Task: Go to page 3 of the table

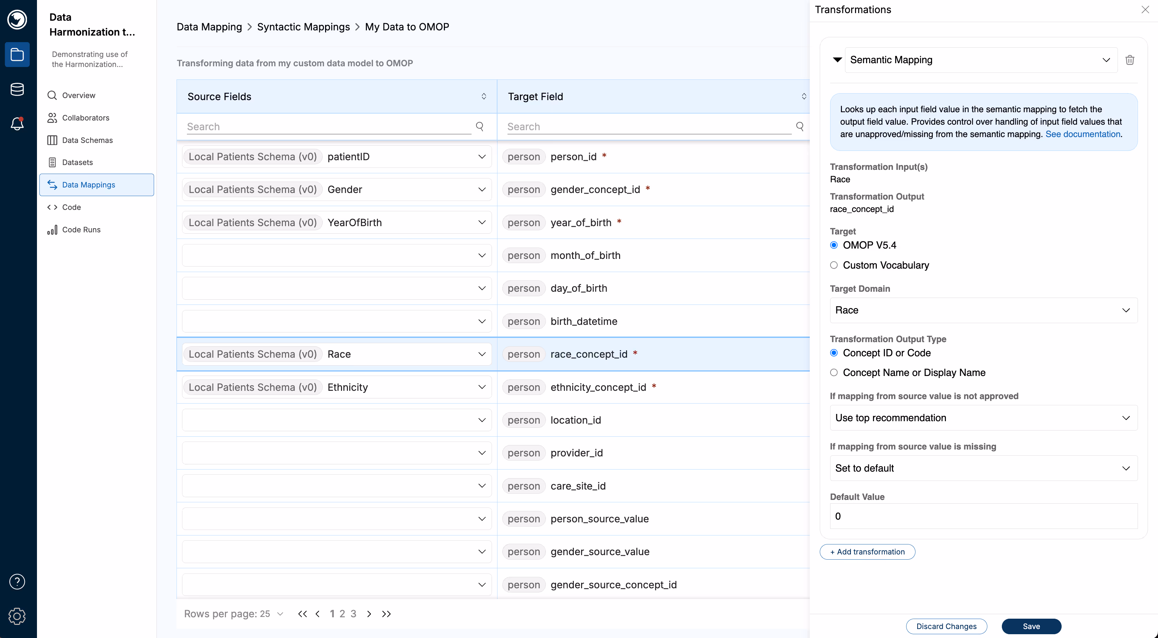Action: (353, 614)
